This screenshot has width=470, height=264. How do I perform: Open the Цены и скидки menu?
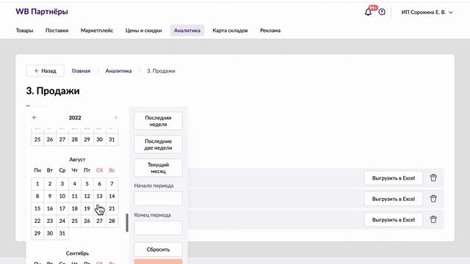click(144, 31)
